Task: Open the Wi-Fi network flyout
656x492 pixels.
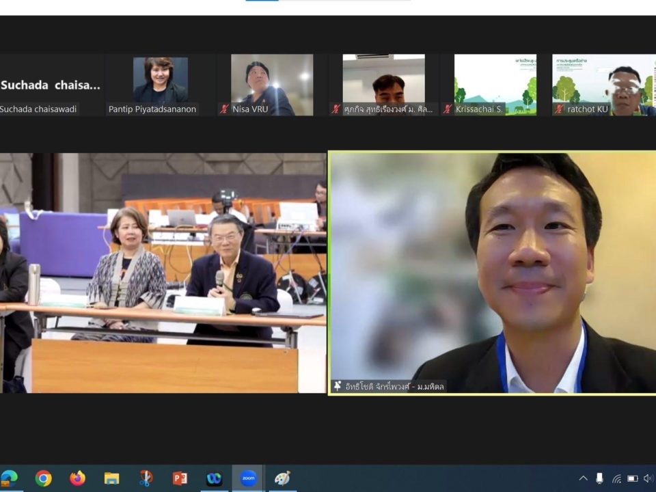Action: pyautogui.click(x=616, y=478)
